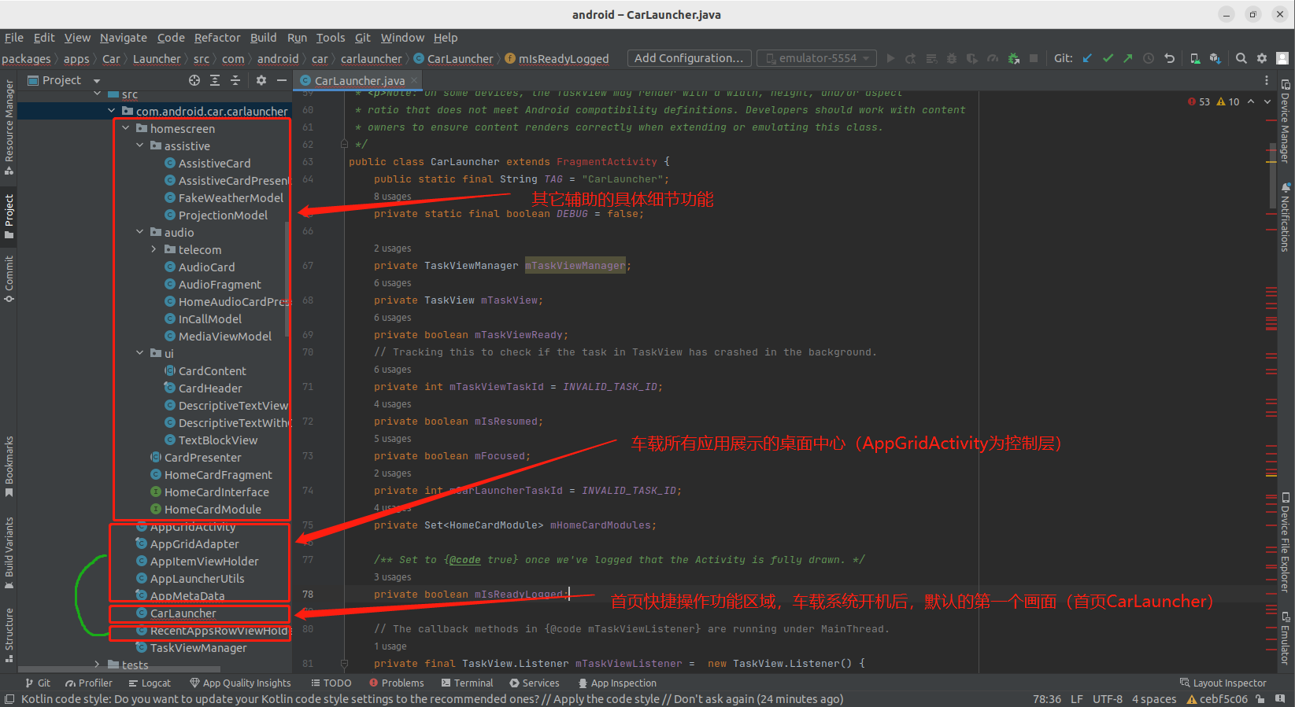The width and height of the screenshot is (1295, 707).
Task: Click Select Opened File target icon
Action: click(194, 80)
